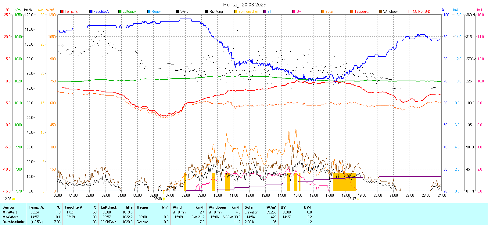Click the brown Windböen legend square
488x225 pixels.
[381, 12]
